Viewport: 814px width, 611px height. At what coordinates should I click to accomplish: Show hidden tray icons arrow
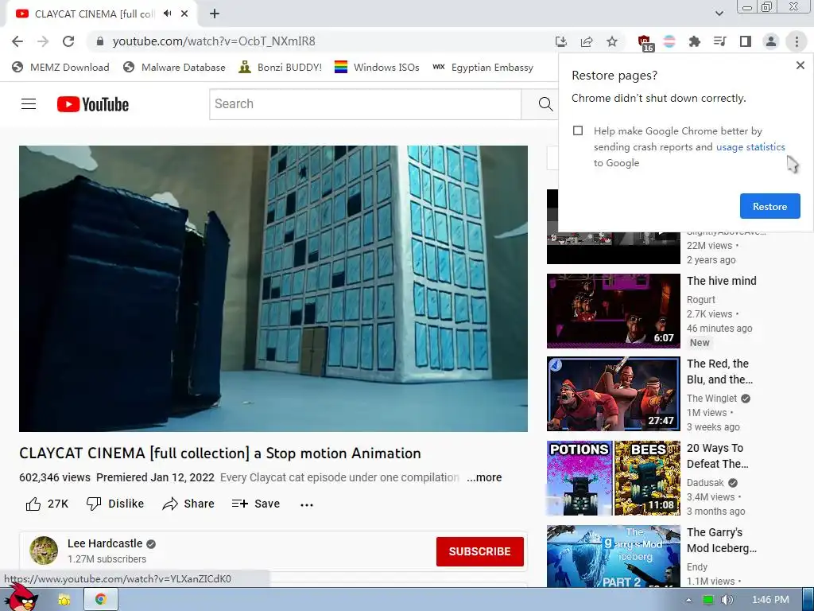pos(688,600)
